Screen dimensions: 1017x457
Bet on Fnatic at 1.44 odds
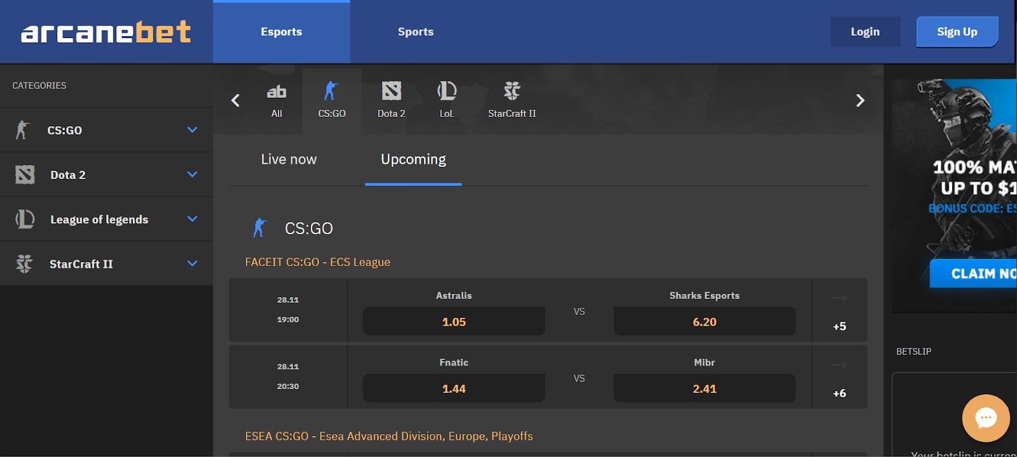(454, 388)
